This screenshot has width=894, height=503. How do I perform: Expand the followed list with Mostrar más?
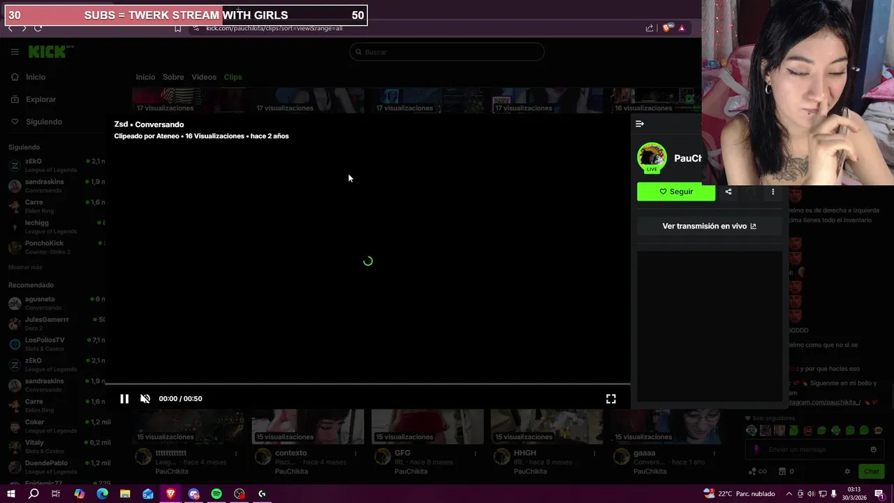(x=25, y=268)
